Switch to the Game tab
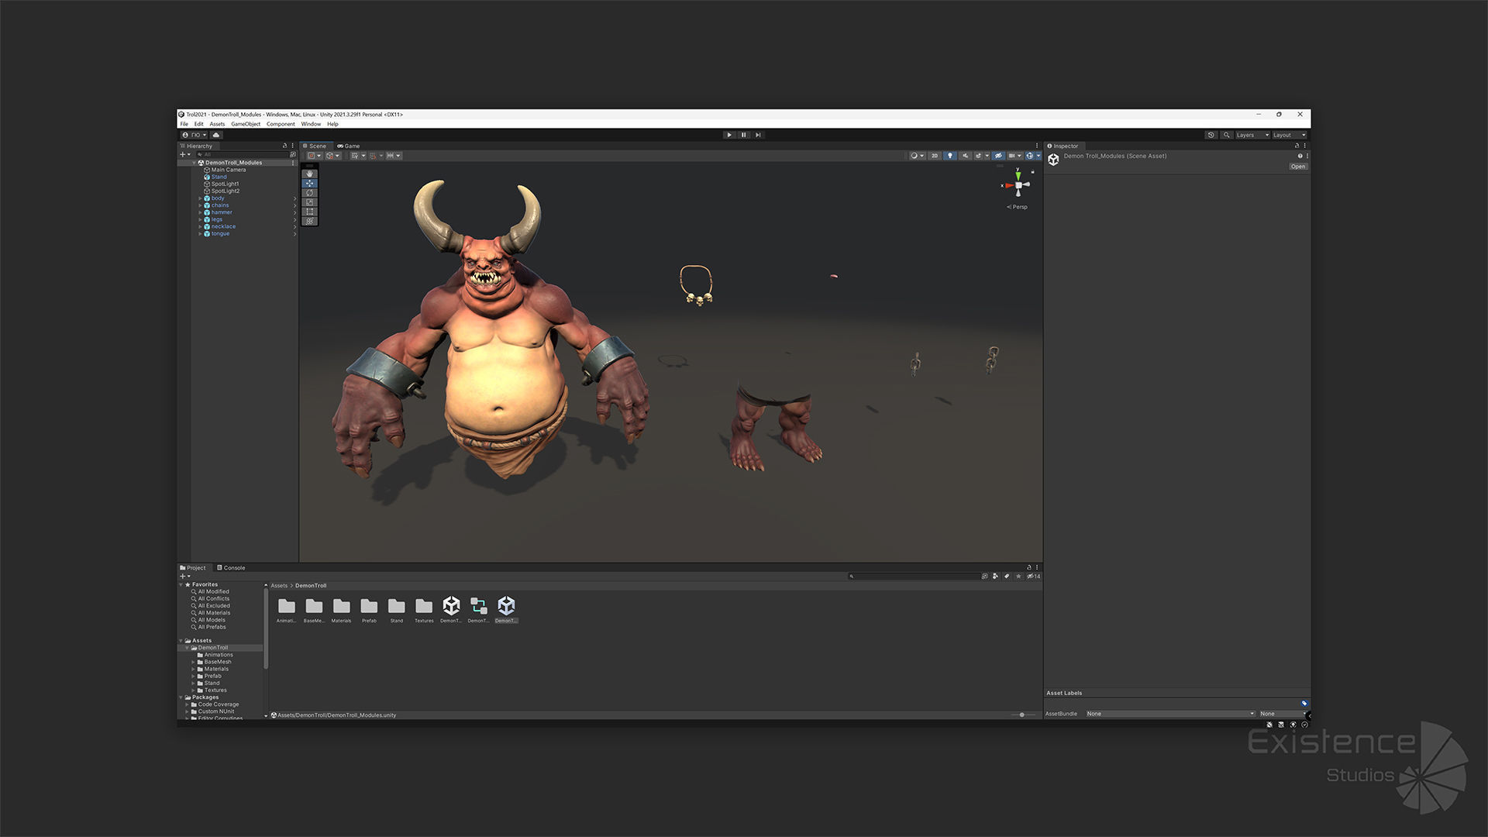 click(x=349, y=146)
